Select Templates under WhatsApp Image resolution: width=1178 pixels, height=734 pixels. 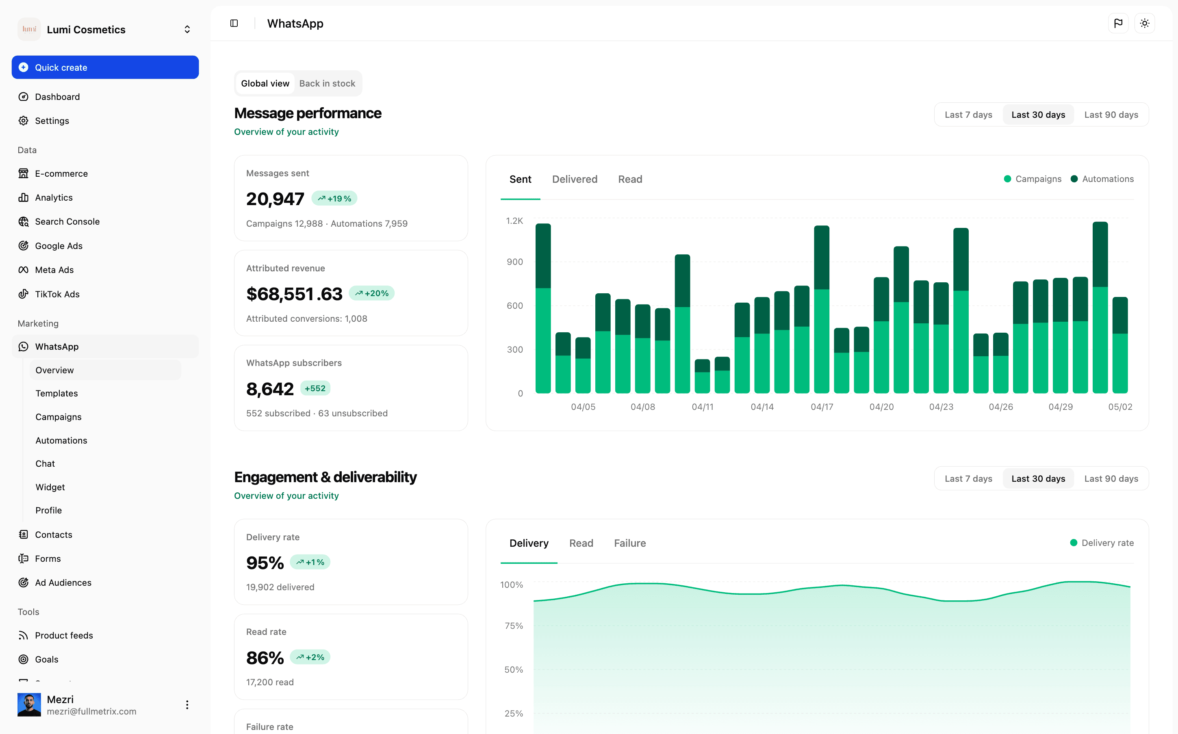click(x=105, y=393)
